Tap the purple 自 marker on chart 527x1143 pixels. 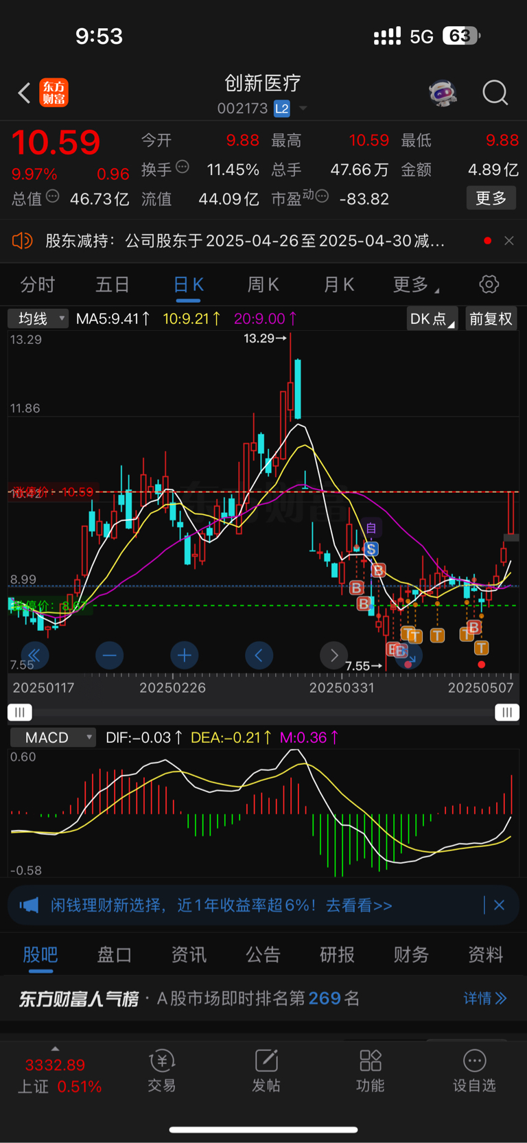[x=371, y=528]
